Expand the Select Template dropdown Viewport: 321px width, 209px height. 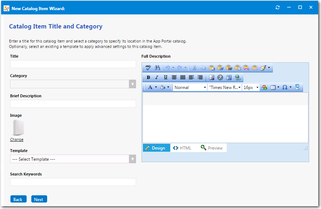pos(132,159)
